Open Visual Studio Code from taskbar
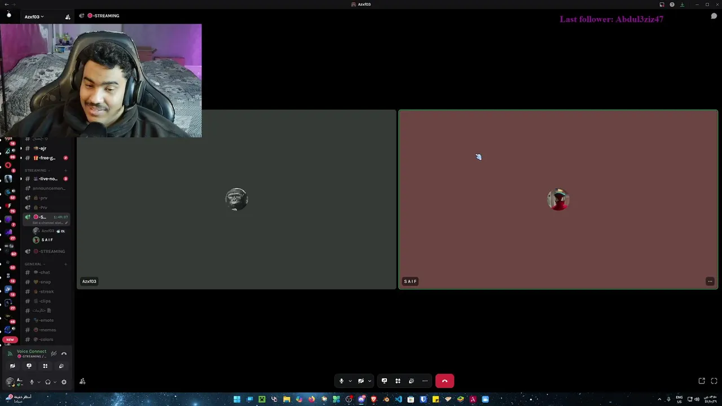Viewport: 722px width, 406px height. pyautogui.click(x=398, y=399)
